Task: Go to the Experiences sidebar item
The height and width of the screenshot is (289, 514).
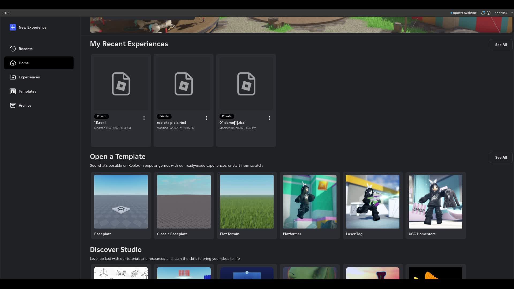Action: point(29,77)
